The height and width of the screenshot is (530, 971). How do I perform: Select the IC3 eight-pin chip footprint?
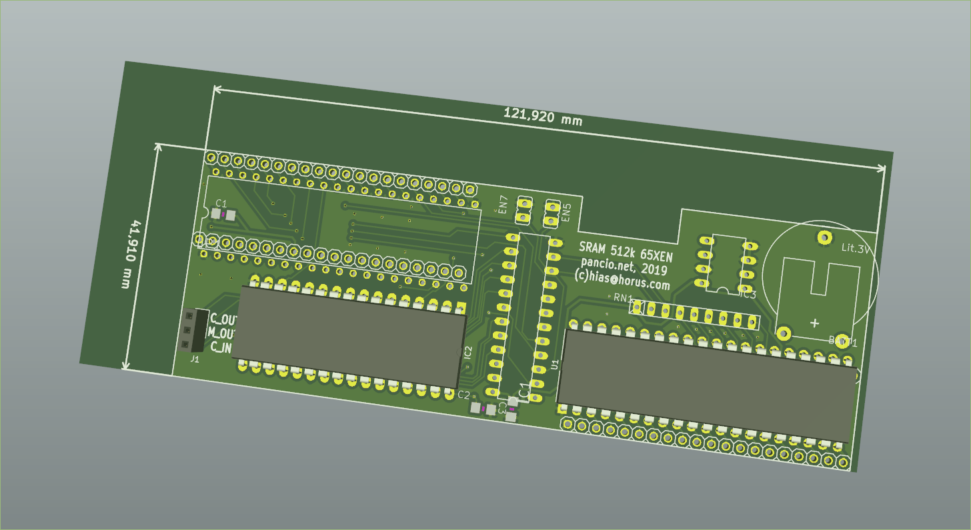pos(725,262)
